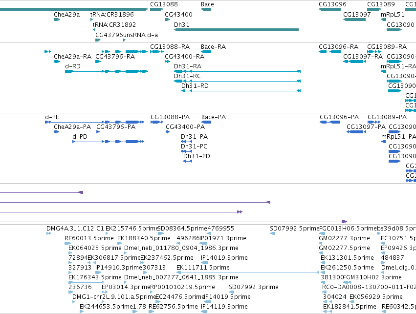Select the EK056929.5prime EST label
The image size is (416, 314).
point(376,297)
